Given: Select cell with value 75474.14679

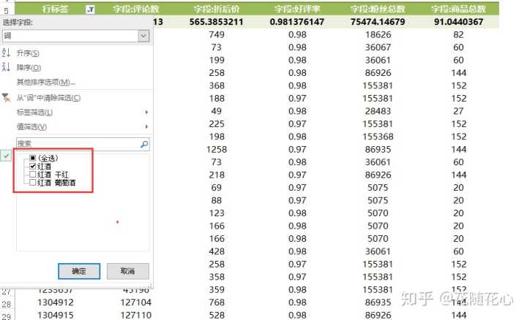Looking at the screenshot, I should (x=378, y=22).
